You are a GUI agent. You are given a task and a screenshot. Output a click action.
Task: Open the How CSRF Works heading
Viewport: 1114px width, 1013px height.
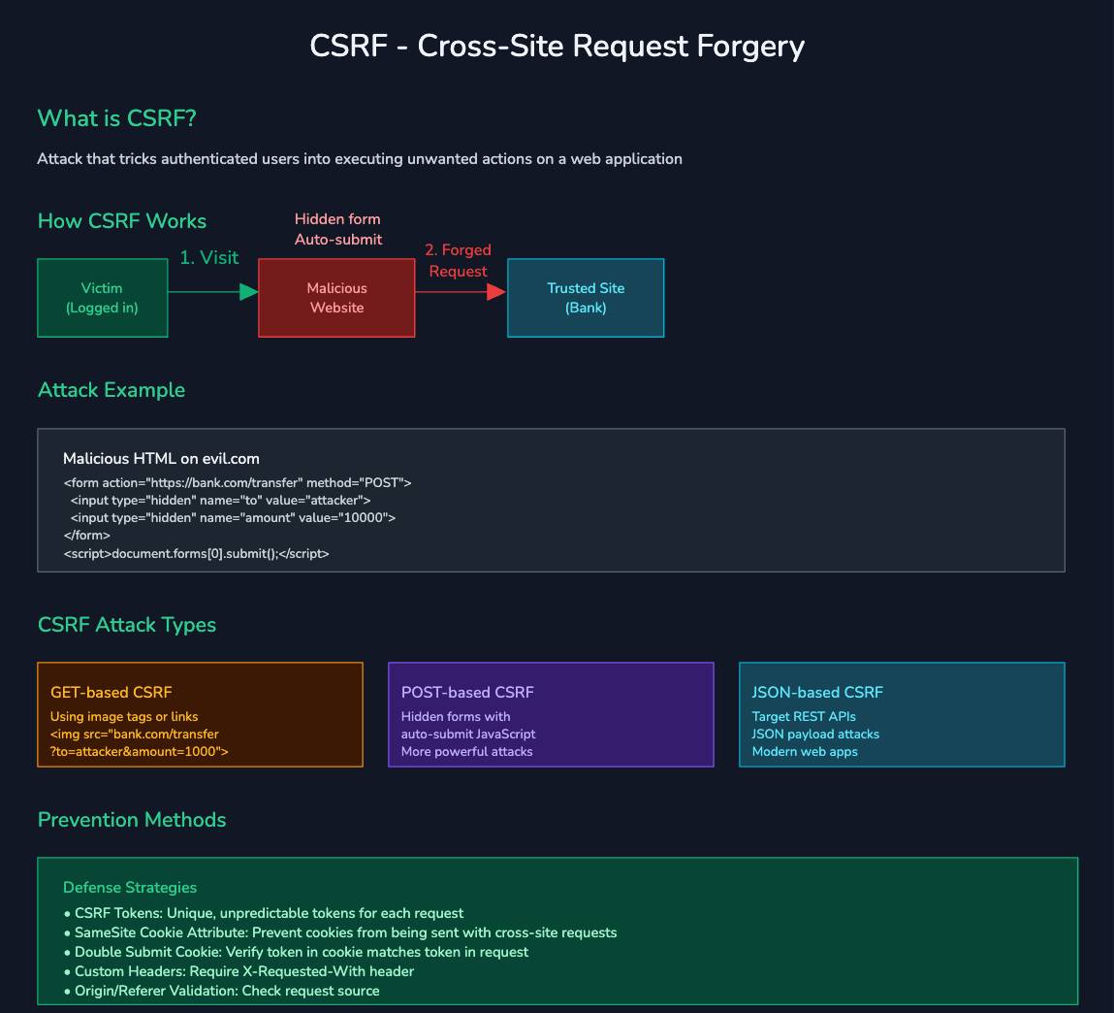[x=121, y=221]
